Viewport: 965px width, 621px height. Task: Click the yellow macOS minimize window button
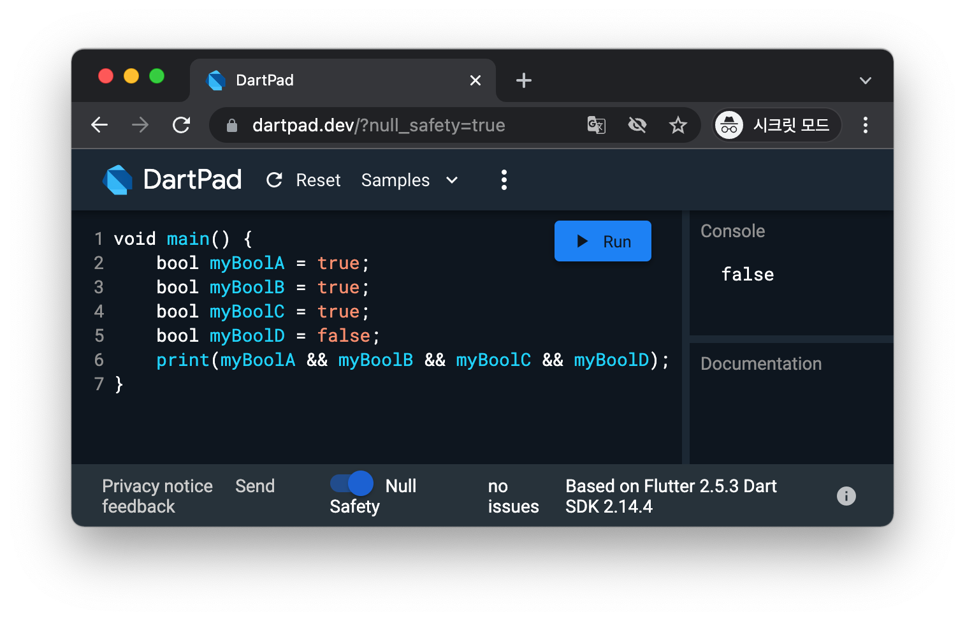point(131,77)
